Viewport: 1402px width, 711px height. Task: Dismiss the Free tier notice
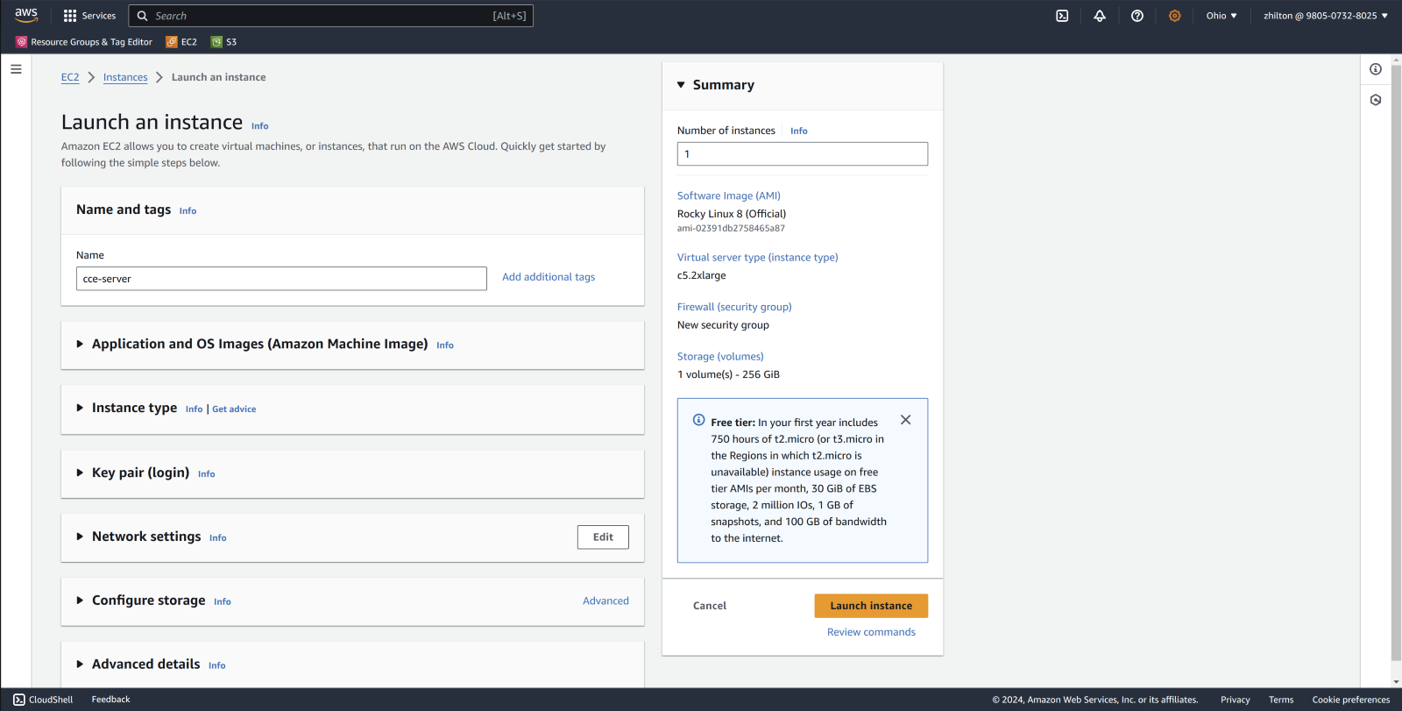[906, 420]
